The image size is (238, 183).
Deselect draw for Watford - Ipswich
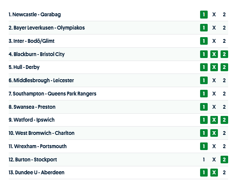point(214,120)
